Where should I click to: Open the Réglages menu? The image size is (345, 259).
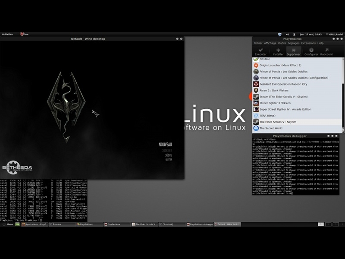click(x=293, y=43)
